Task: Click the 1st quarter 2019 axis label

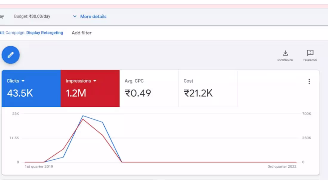Action: tap(39, 166)
